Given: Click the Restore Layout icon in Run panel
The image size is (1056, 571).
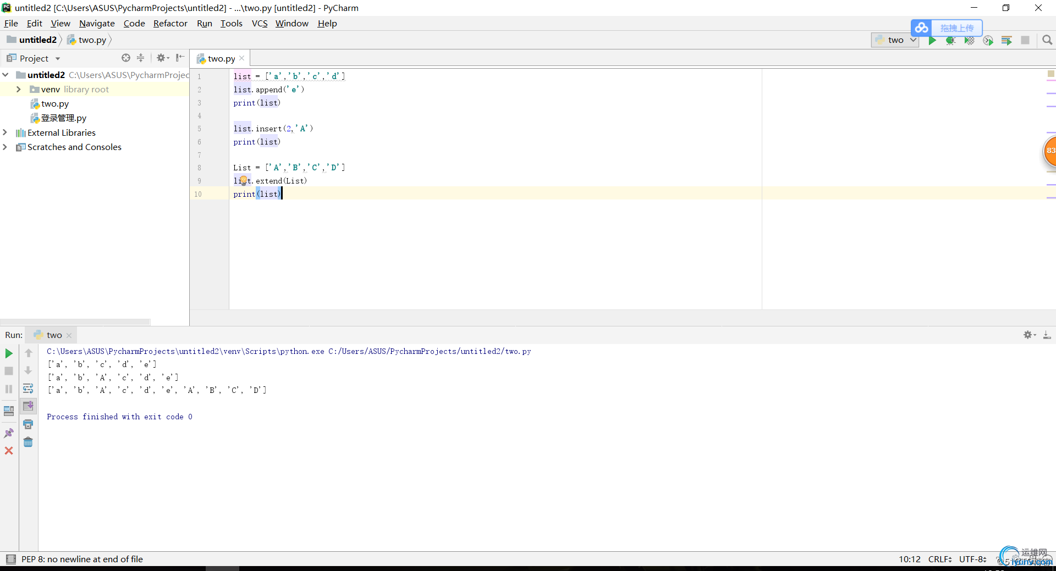Looking at the screenshot, I should coord(9,411).
